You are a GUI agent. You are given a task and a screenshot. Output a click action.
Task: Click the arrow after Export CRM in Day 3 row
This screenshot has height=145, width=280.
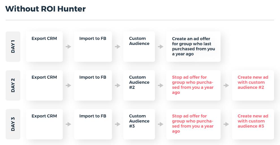pos(68,124)
